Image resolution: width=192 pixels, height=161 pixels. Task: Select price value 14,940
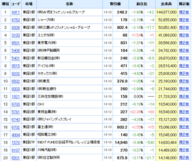point(121,143)
